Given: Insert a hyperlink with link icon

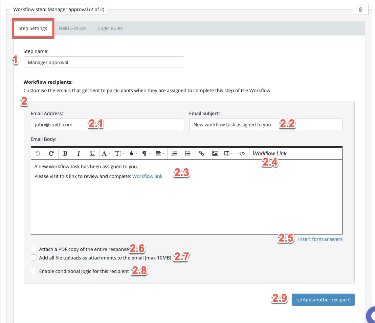Looking at the screenshot, I should (201, 153).
